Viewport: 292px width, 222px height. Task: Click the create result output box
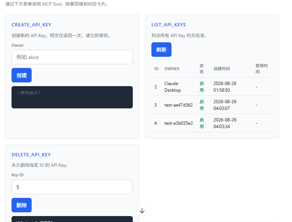(72, 97)
